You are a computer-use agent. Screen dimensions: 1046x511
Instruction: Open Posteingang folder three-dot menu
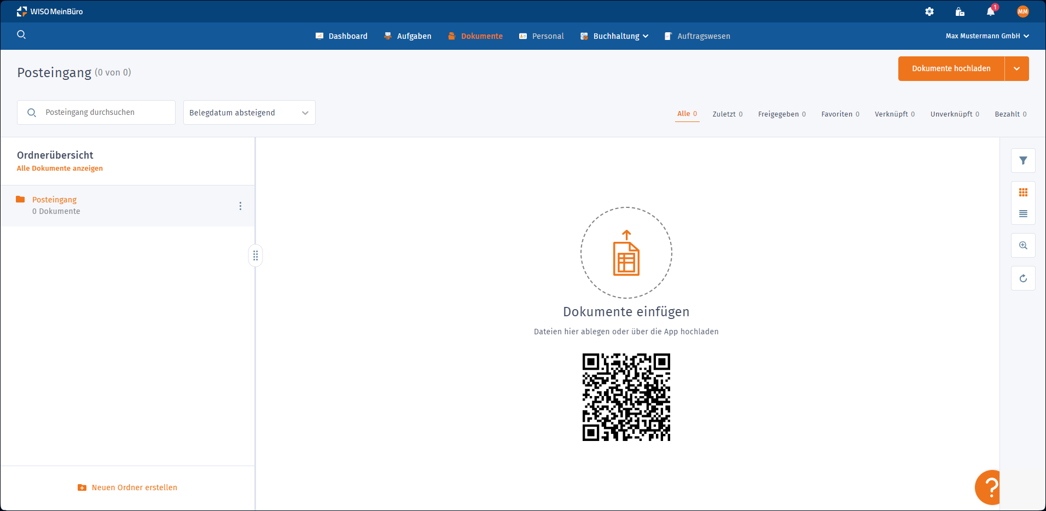[240, 206]
